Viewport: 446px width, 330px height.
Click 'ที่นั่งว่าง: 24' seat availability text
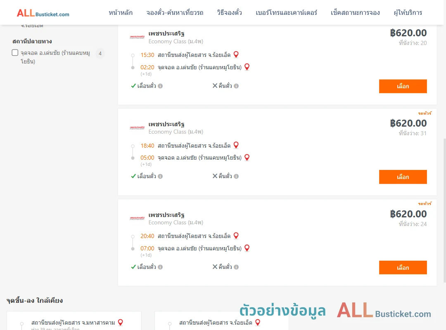click(413, 224)
